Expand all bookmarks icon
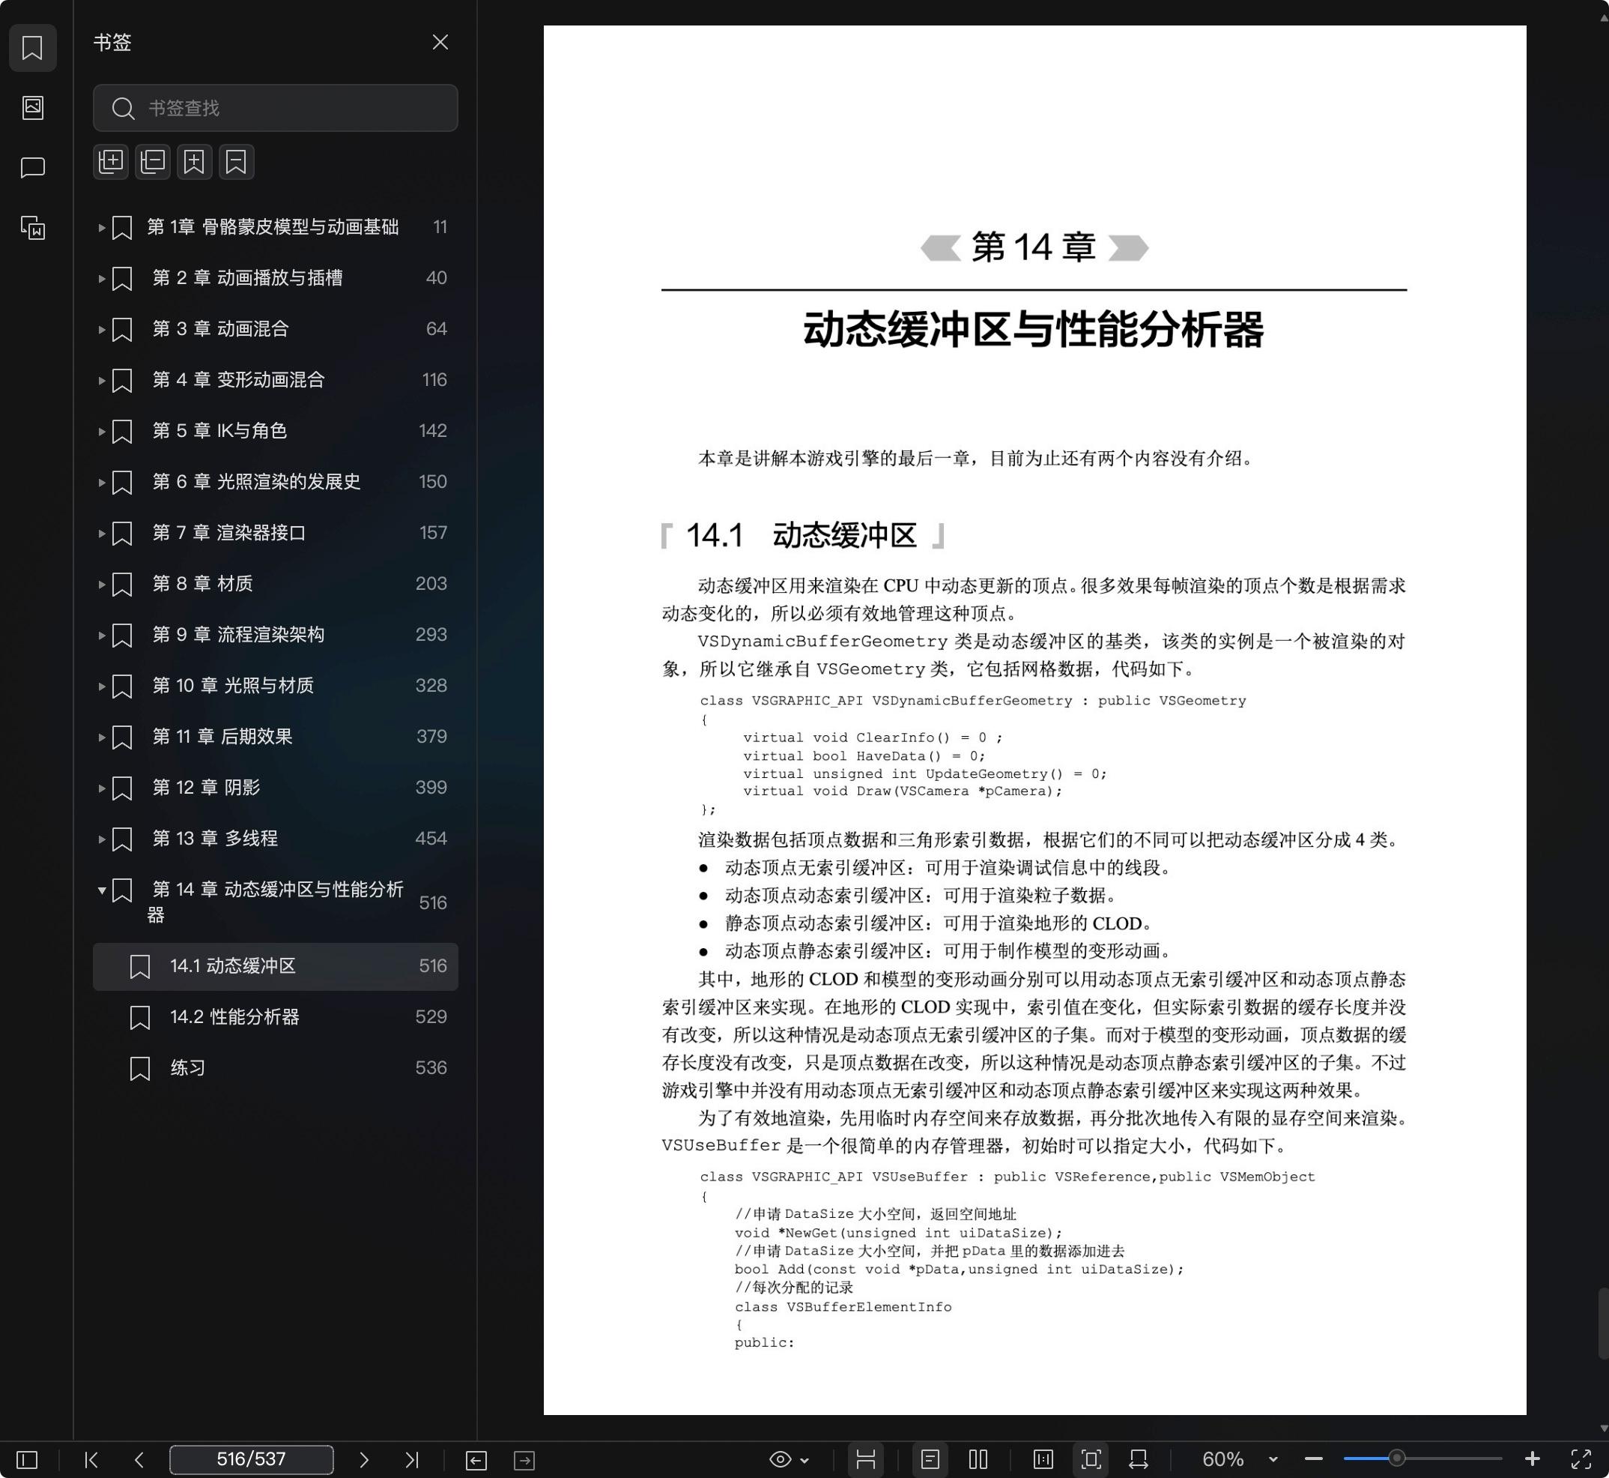The height and width of the screenshot is (1478, 1609). [111, 162]
